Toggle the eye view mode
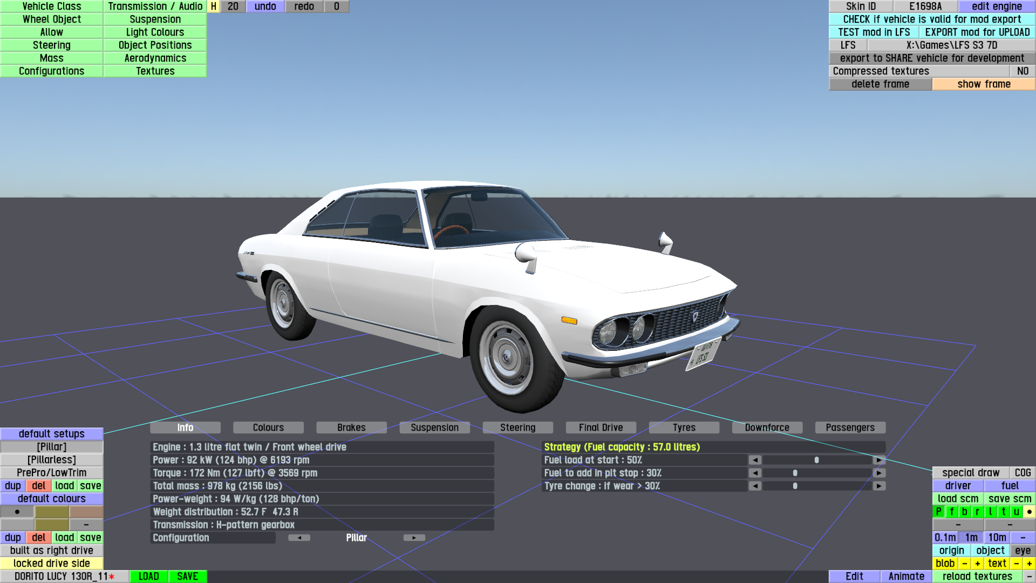1036x583 pixels. [x=1022, y=551]
